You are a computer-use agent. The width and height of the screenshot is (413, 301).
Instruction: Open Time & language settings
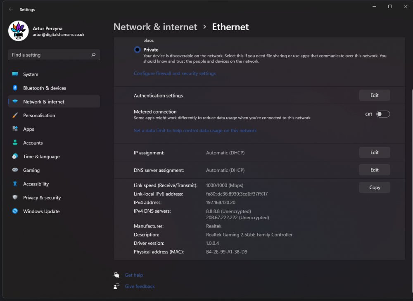(x=54, y=156)
